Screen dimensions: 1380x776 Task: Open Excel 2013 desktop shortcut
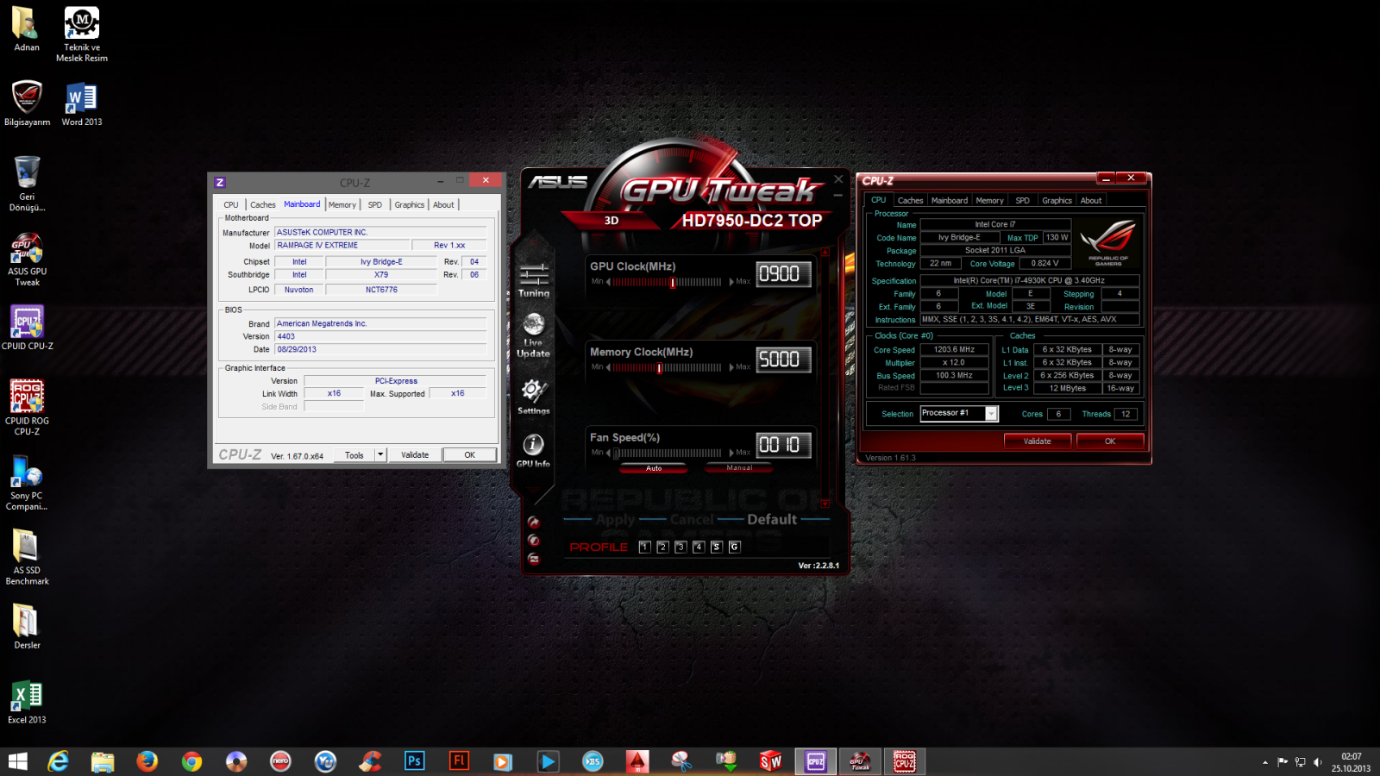point(27,702)
